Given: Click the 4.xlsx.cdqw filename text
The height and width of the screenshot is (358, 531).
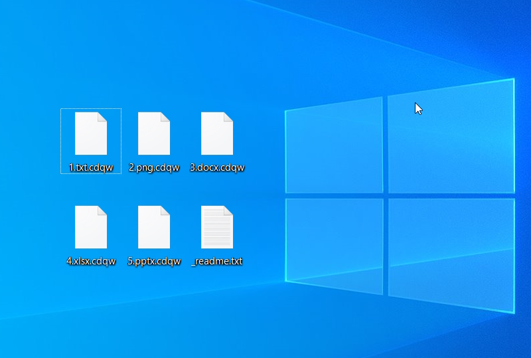Looking at the screenshot, I should pyautogui.click(x=91, y=261).
